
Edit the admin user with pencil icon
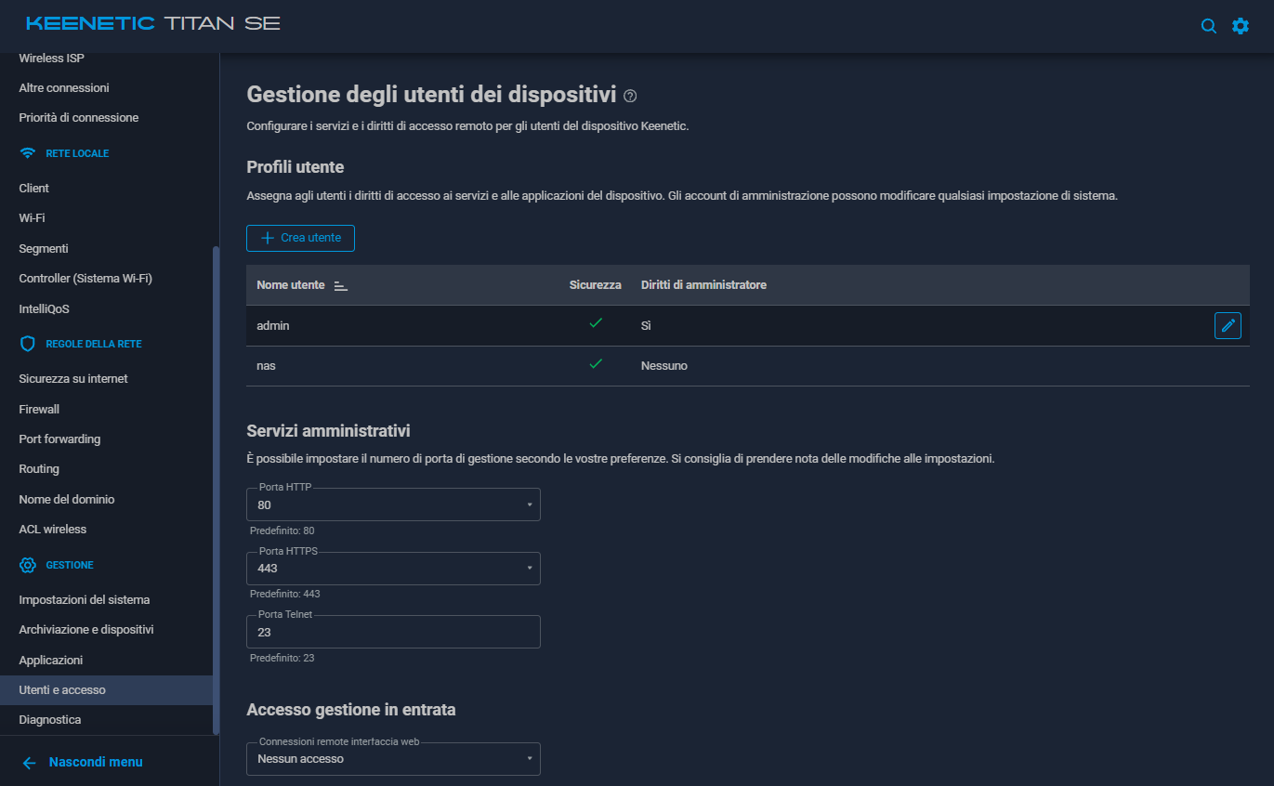[1228, 325]
